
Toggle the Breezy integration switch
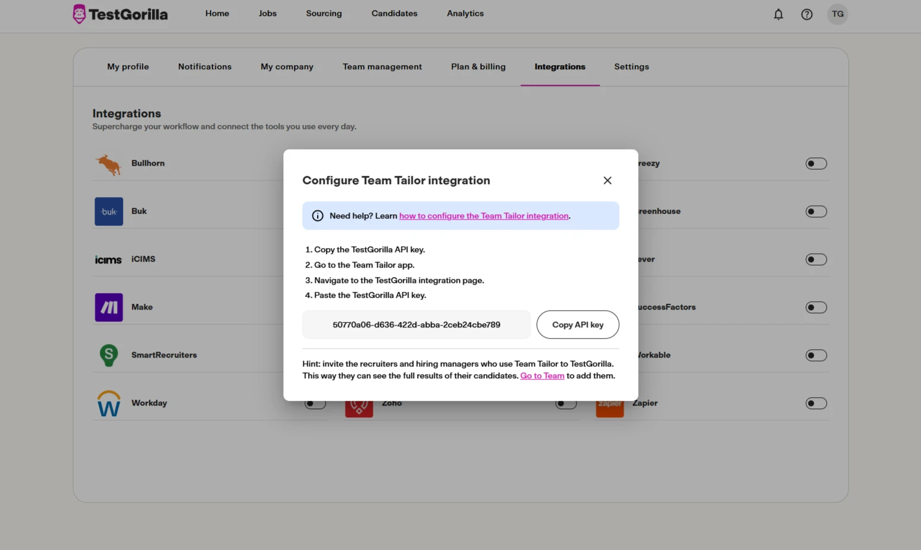[x=816, y=163]
